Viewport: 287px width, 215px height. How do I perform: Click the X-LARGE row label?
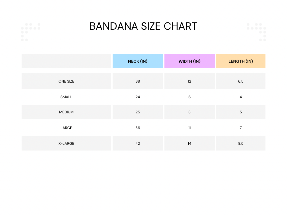coord(66,144)
